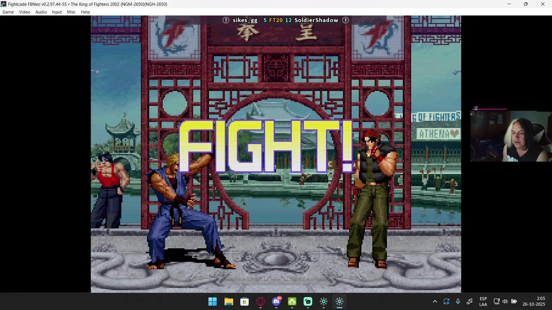Open the clock and date 26-10-2025
This screenshot has width=552, height=310.
(x=534, y=301)
